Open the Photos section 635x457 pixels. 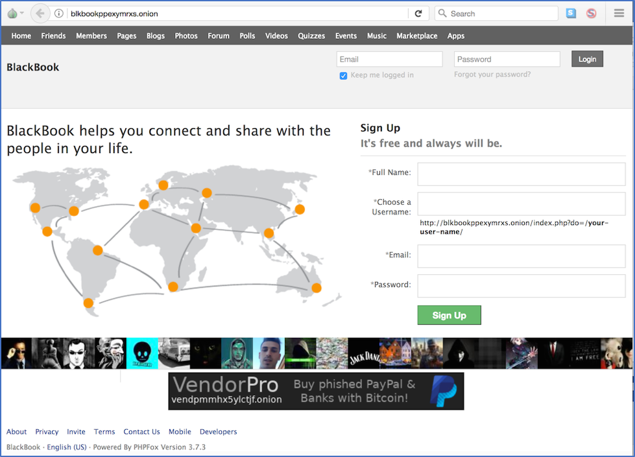[186, 36]
